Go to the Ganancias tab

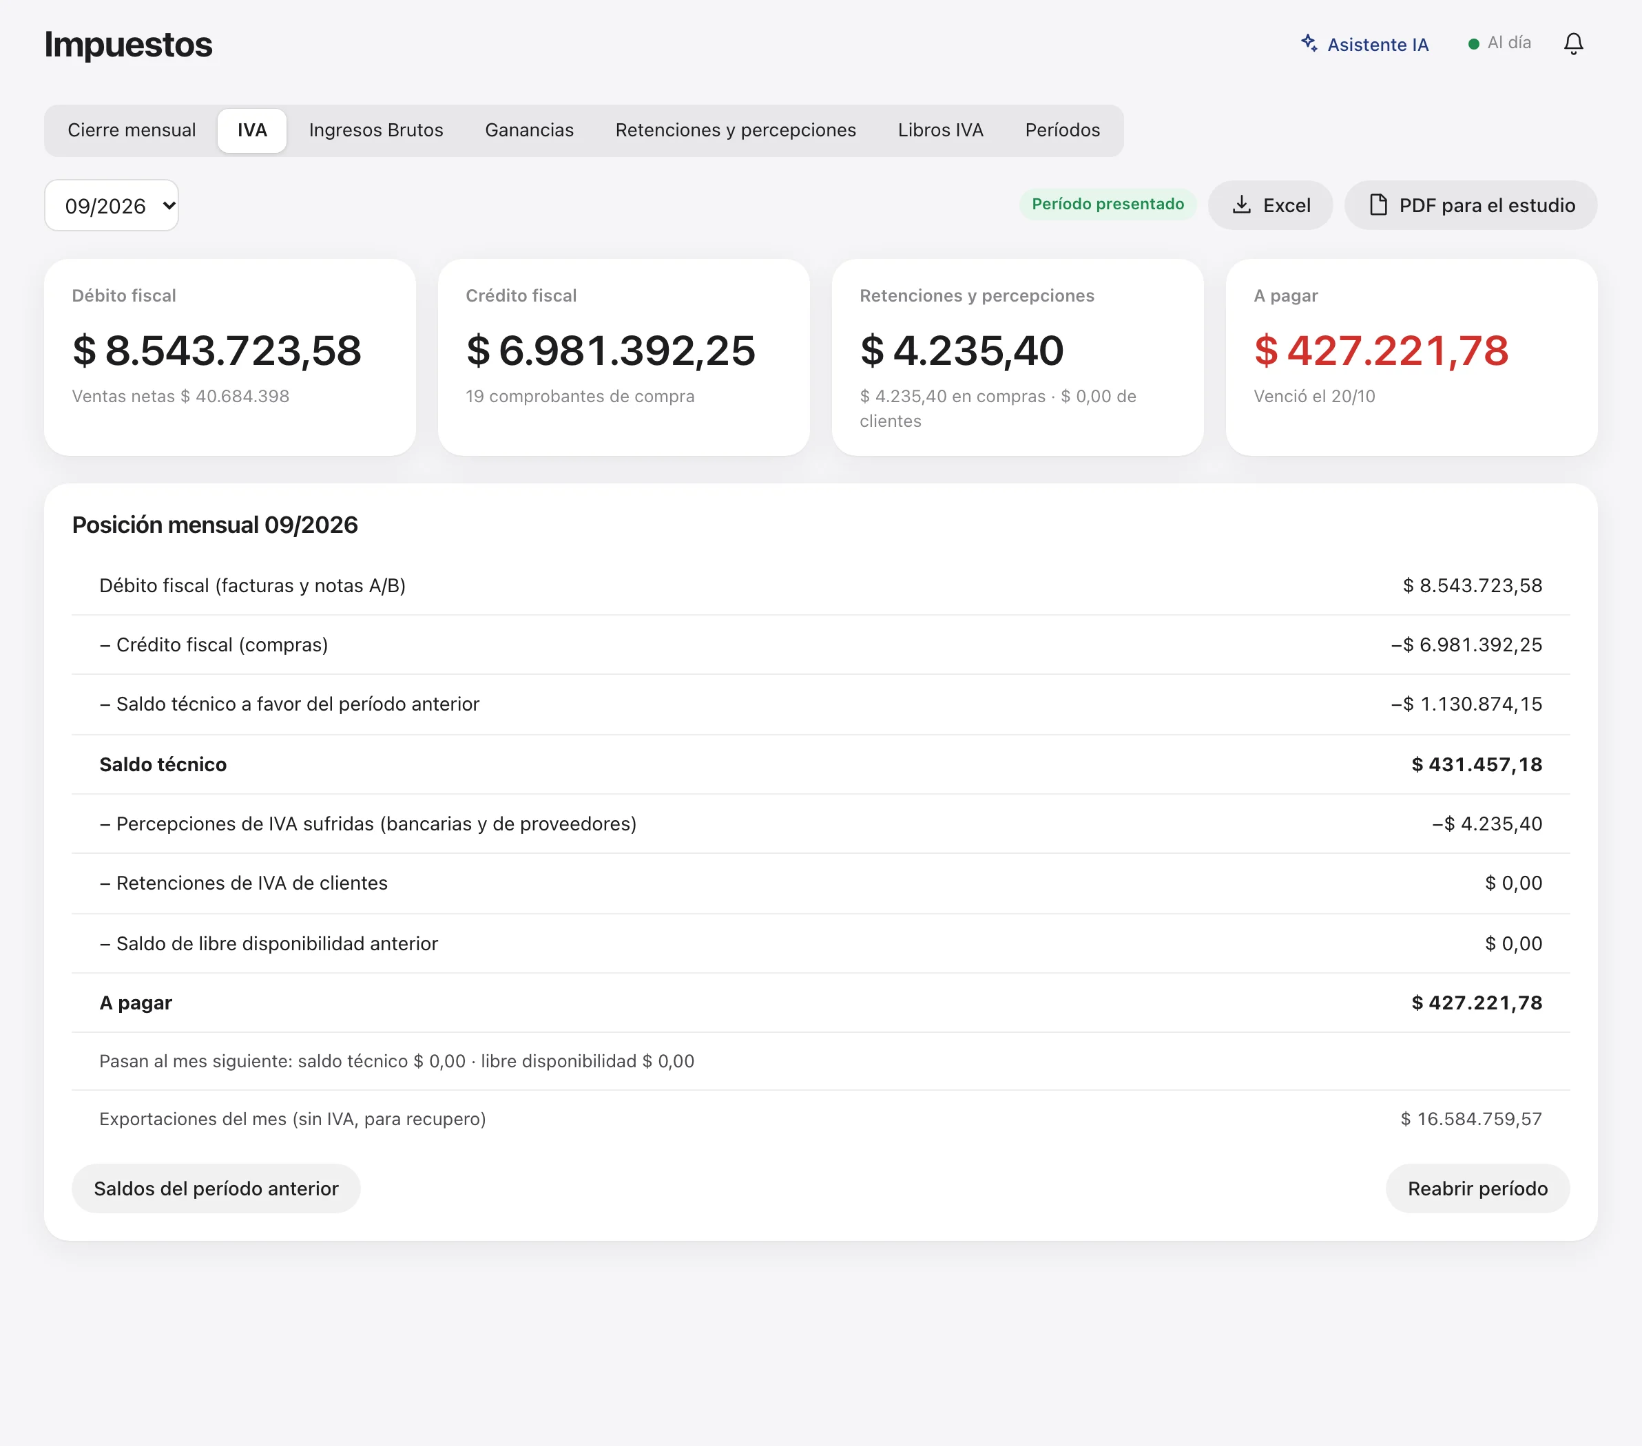pos(530,130)
